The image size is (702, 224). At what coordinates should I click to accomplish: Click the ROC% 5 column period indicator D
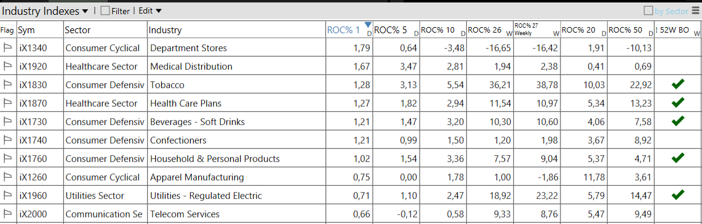point(416,34)
